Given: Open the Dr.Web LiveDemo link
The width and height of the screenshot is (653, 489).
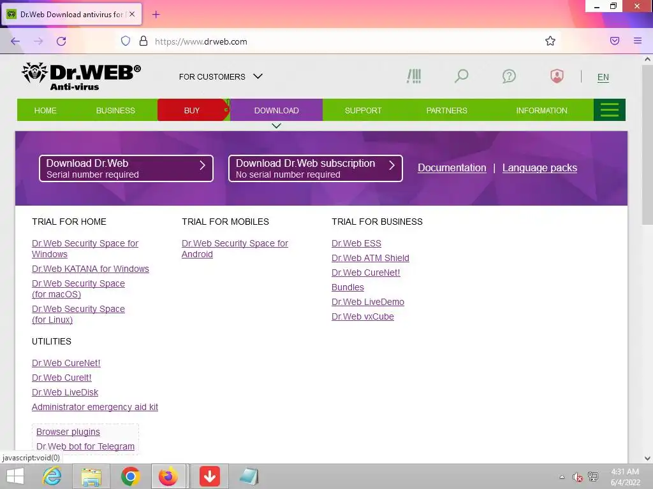Looking at the screenshot, I should tap(368, 302).
